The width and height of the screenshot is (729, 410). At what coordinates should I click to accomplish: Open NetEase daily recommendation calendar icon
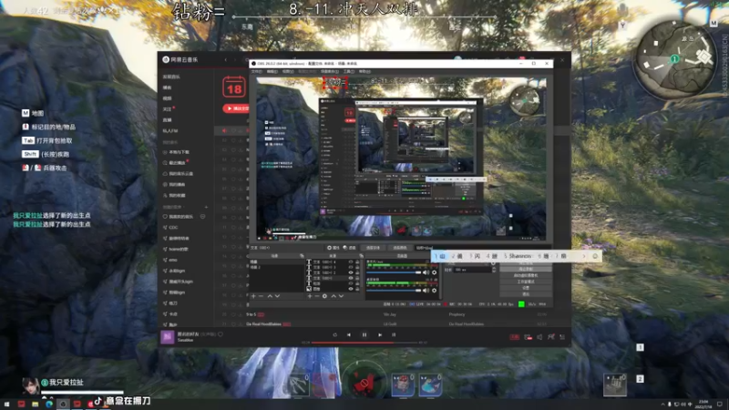coord(234,87)
